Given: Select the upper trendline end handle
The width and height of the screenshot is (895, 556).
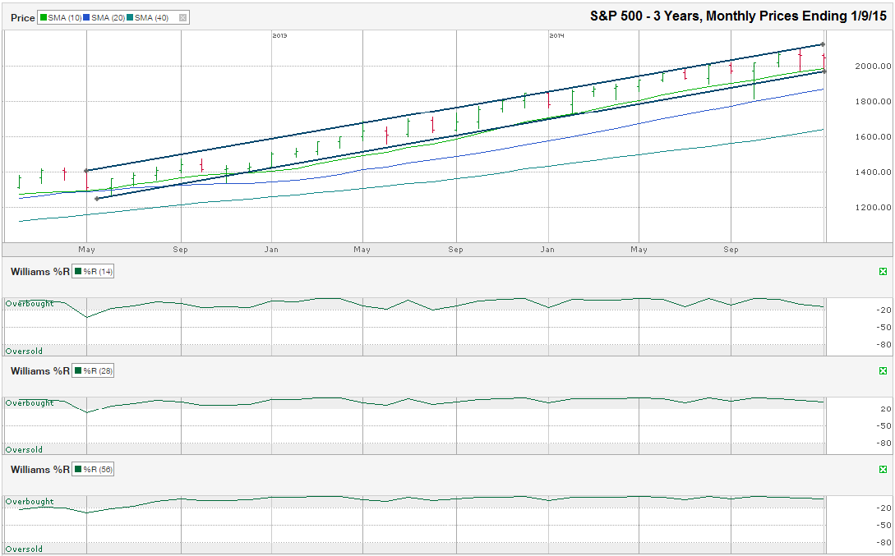Looking at the screenshot, I should click(x=823, y=44).
